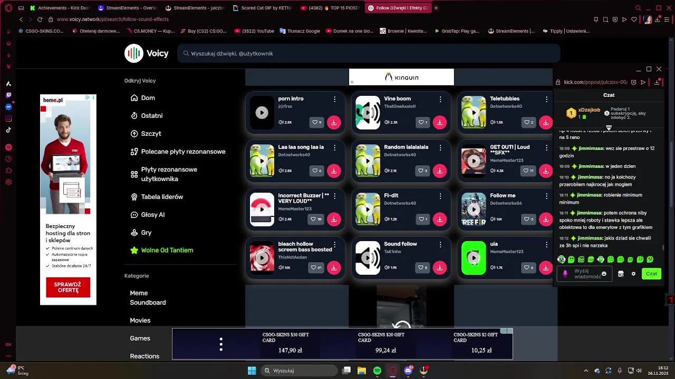Like the 'Incorrect Buzzer' sound
This screenshot has height=379, width=675.
point(316,219)
